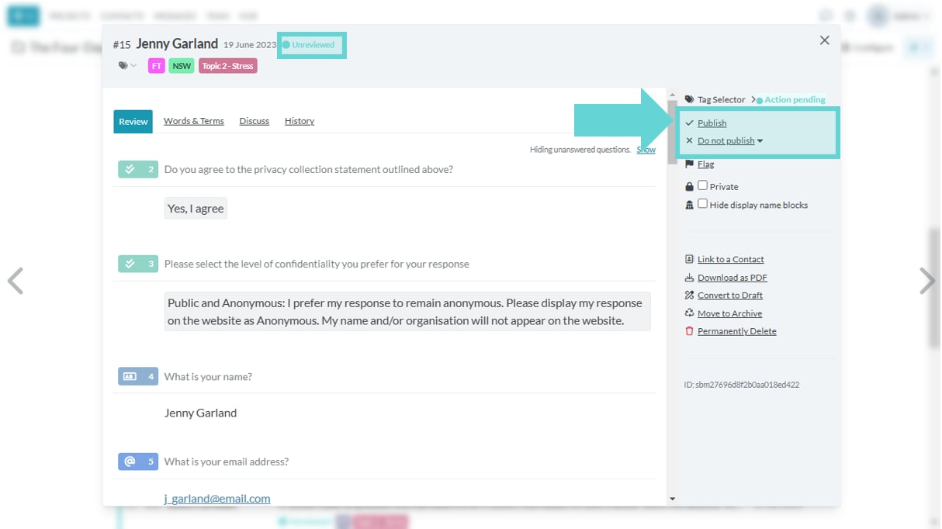Click the Unreviewed status label
Viewport: 942px width, 529px height.
click(309, 45)
